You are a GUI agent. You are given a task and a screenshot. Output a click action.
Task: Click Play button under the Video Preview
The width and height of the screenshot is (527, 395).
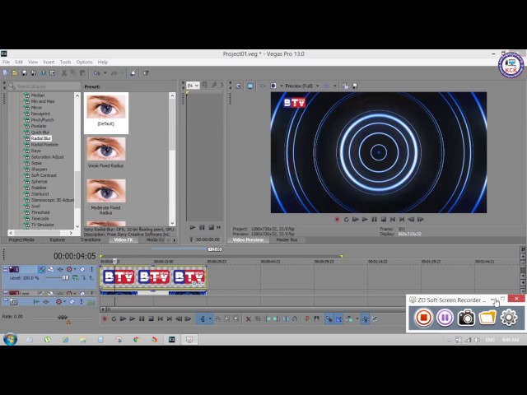pos(365,220)
